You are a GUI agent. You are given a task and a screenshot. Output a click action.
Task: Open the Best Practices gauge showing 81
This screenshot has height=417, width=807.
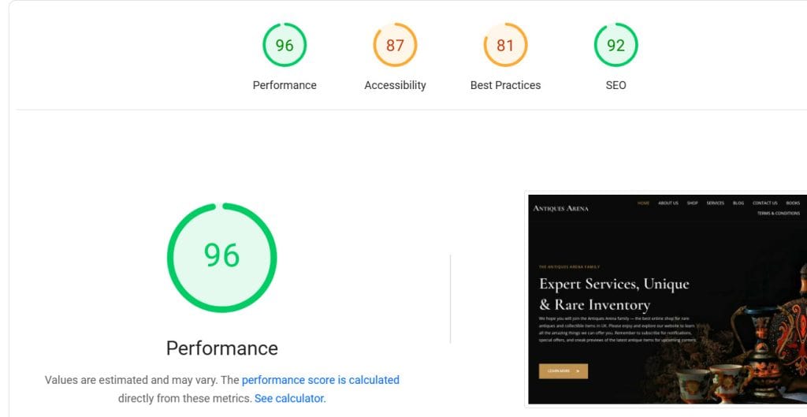pos(505,46)
